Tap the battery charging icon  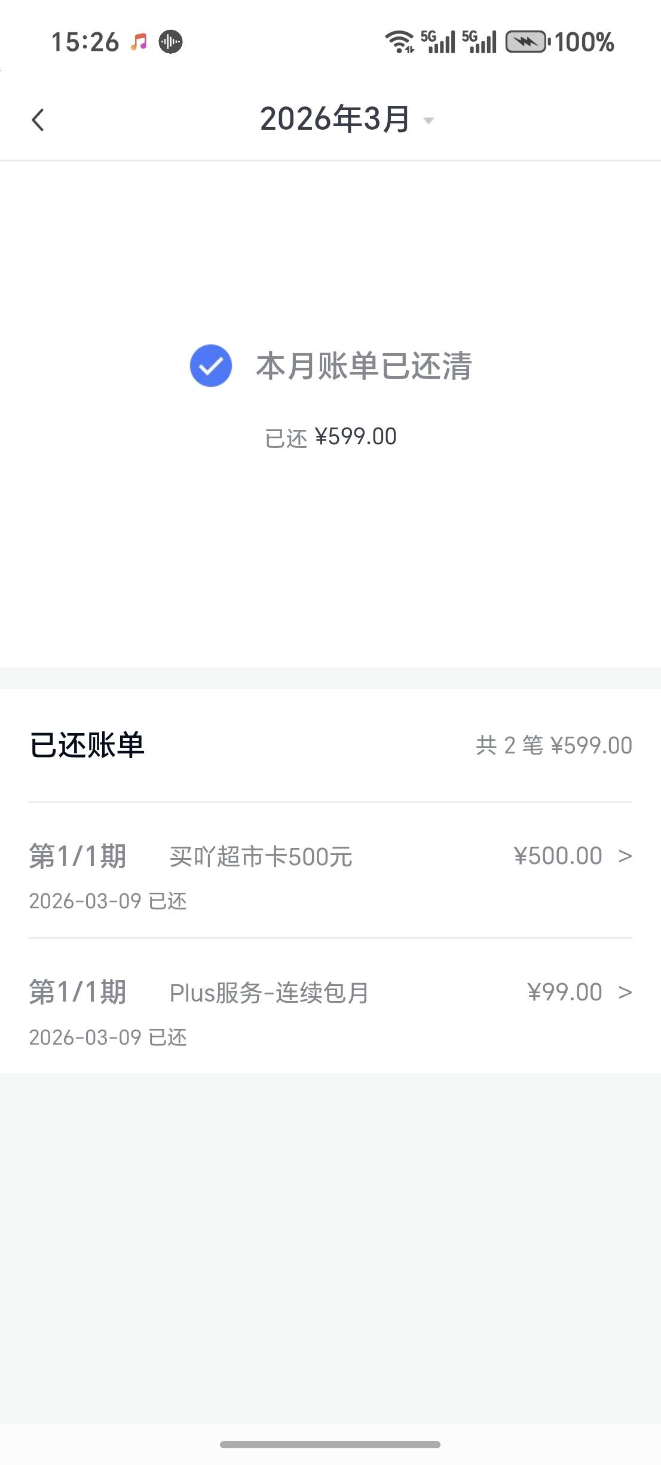click(526, 42)
